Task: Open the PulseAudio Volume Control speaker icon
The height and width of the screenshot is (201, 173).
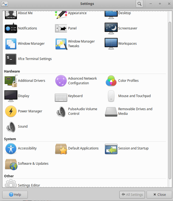Action: (x=61, y=112)
